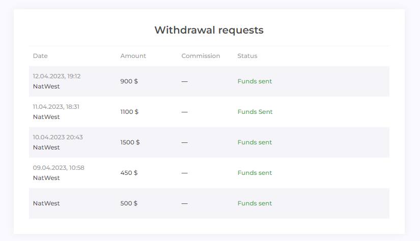Click the 500 $ amount
The height and width of the screenshot is (241, 420).
click(x=129, y=203)
